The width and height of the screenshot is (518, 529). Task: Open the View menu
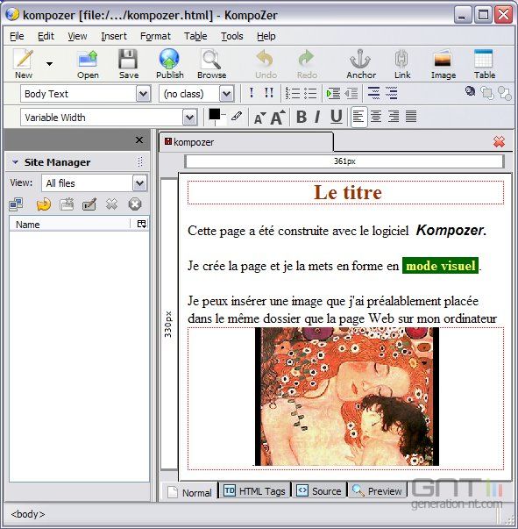pos(77,36)
